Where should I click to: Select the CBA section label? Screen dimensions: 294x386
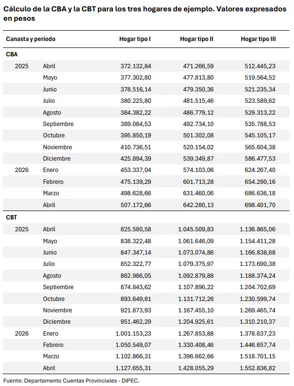coord(12,54)
